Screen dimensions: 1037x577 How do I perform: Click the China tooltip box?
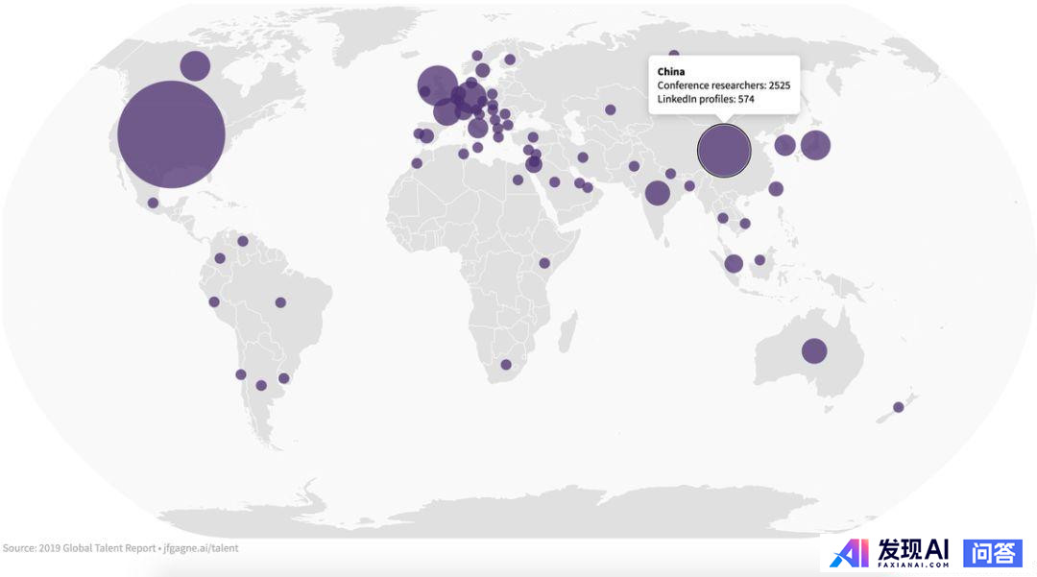click(723, 85)
